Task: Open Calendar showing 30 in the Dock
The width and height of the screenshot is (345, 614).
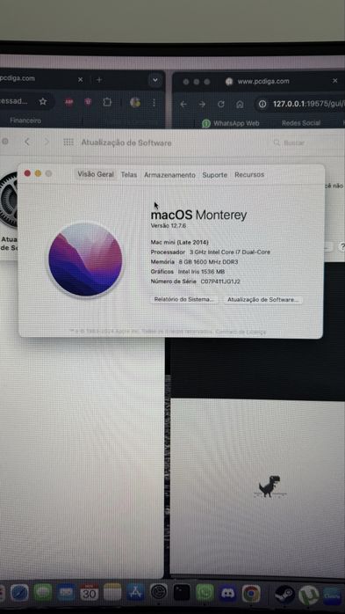Action: tap(89, 593)
